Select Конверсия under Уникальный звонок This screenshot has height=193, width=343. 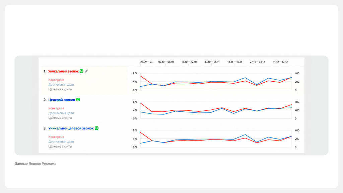click(56, 80)
